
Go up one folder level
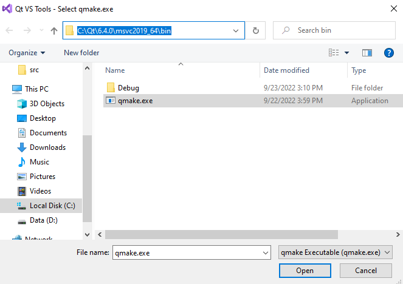54,30
